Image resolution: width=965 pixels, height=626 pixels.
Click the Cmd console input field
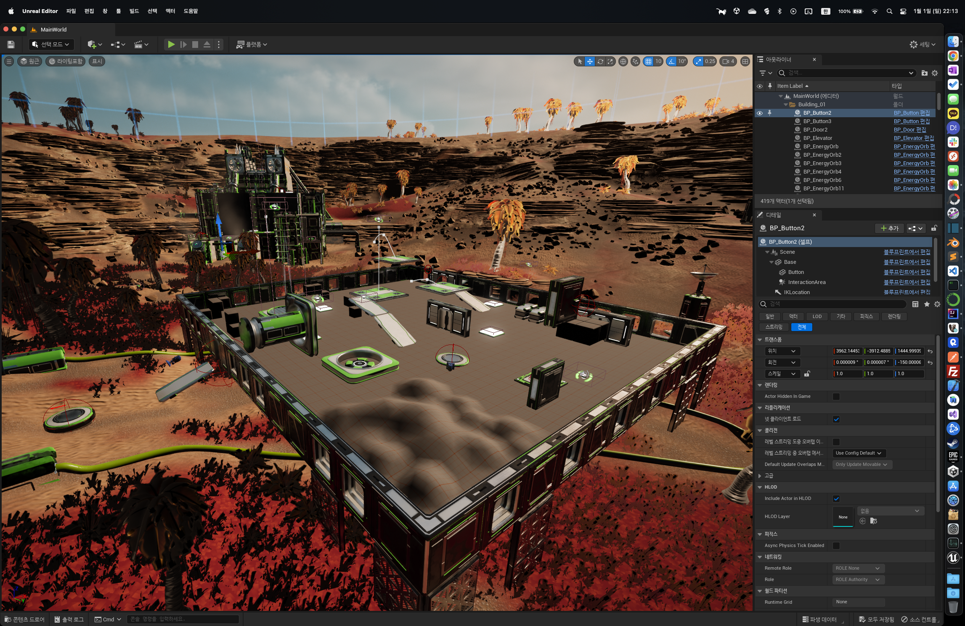point(183,619)
